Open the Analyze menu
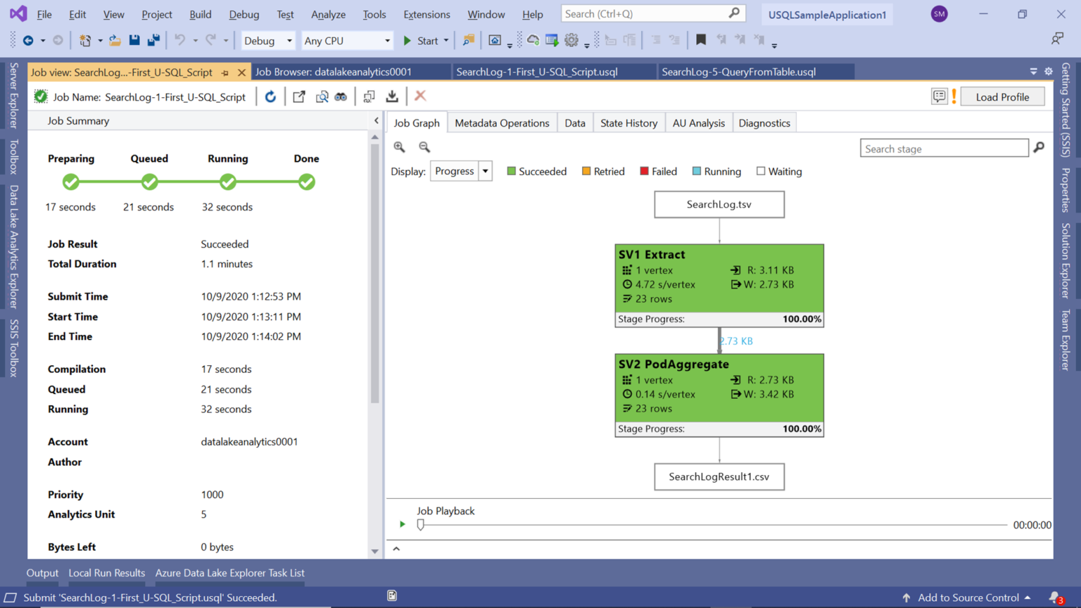Viewport: 1081px width, 608px height. (328, 14)
